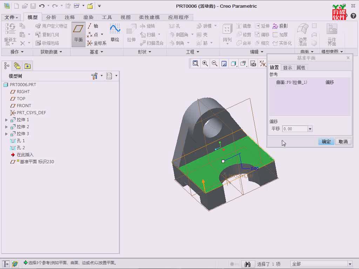
Task: Open the 视图 ribbon tab
Action: click(126, 18)
